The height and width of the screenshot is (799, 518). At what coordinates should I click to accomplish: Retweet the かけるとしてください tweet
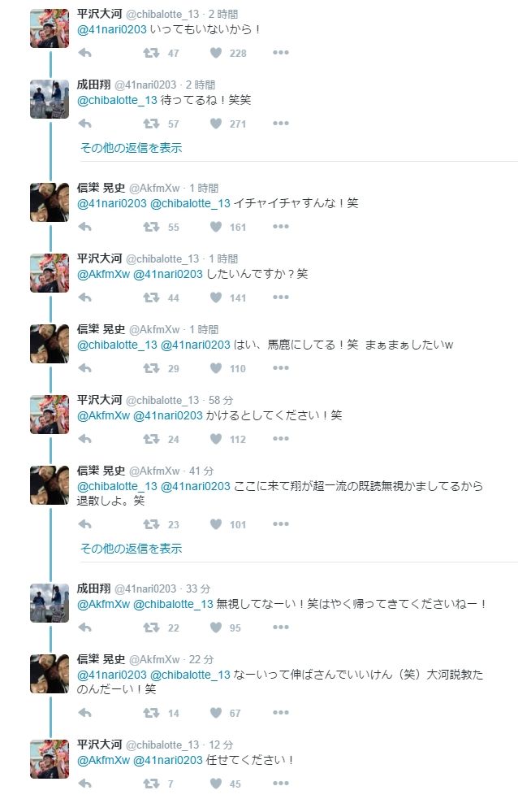click(151, 439)
